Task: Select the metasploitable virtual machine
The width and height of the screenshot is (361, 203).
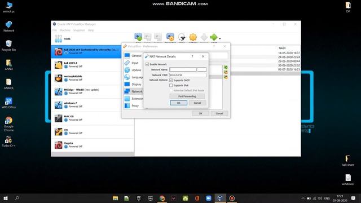Action: [x=93, y=78]
